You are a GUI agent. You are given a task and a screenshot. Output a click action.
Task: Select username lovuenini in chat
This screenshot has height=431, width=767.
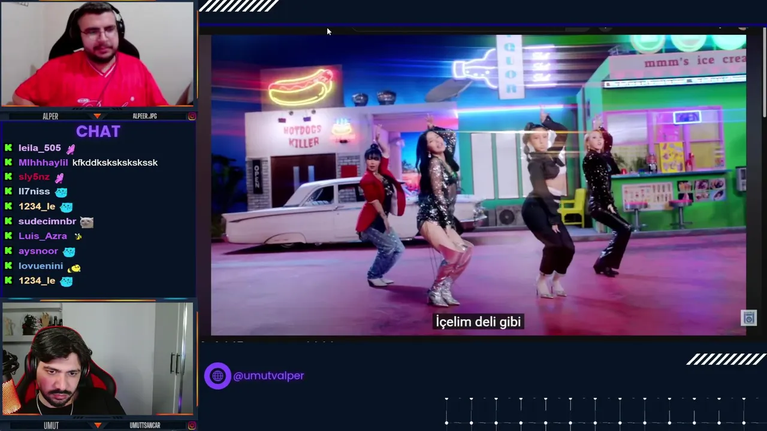[41, 266]
